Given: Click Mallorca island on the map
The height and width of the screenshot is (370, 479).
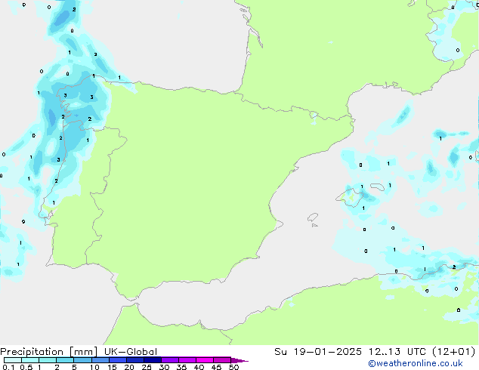Looking at the screenshot, I should (x=350, y=198).
